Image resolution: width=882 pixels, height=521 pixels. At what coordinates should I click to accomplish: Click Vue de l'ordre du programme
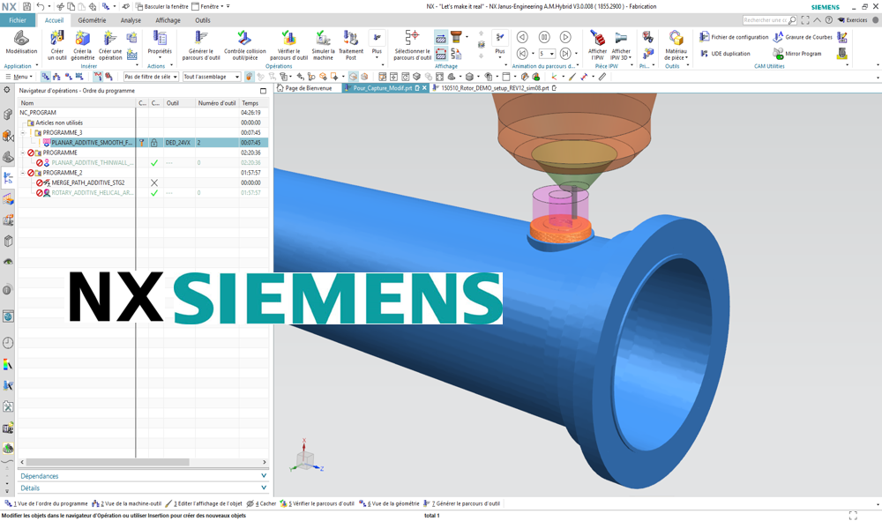[x=46, y=503]
